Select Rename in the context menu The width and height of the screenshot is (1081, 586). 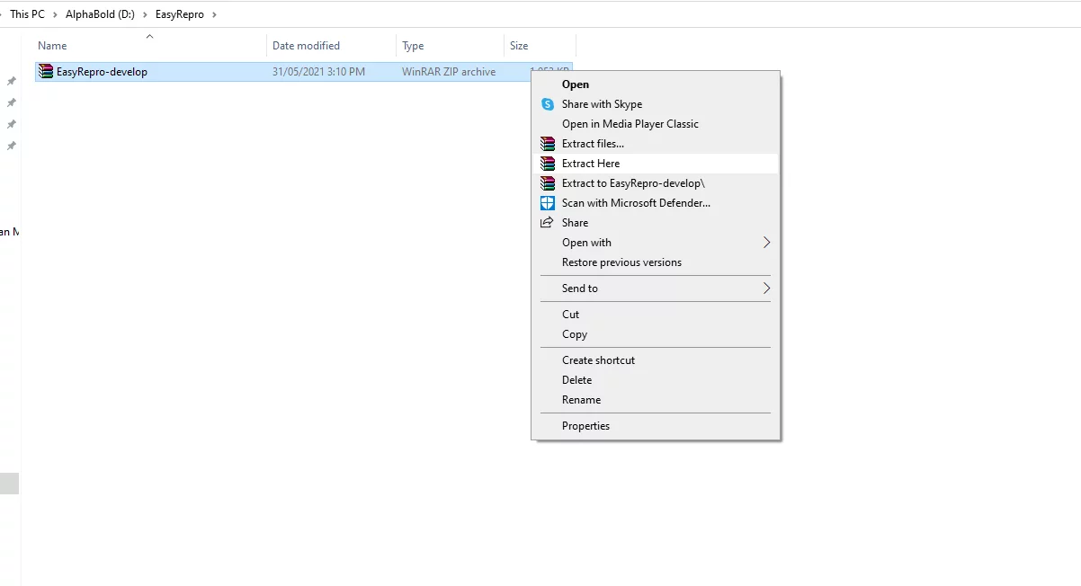coord(655,400)
